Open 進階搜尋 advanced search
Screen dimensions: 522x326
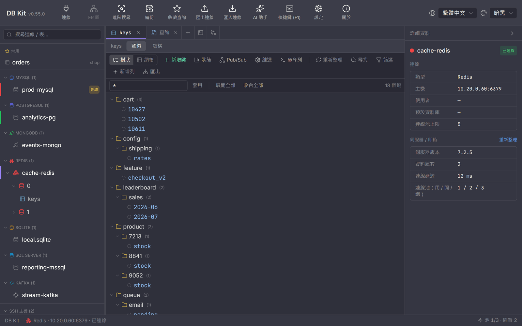(x=121, y=13)
